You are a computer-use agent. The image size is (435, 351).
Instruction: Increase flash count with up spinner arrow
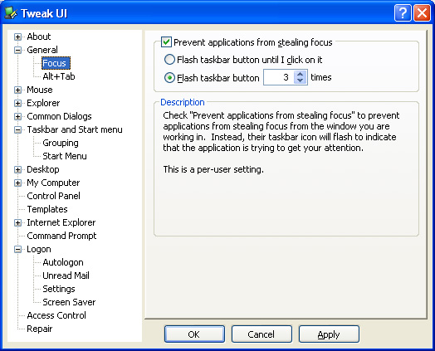300,75
